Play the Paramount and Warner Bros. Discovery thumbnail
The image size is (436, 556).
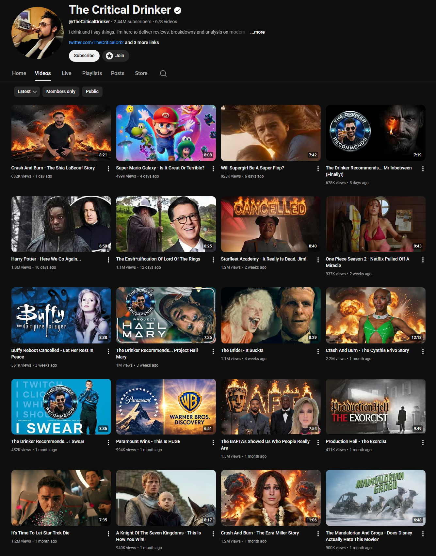pos(166,406)
